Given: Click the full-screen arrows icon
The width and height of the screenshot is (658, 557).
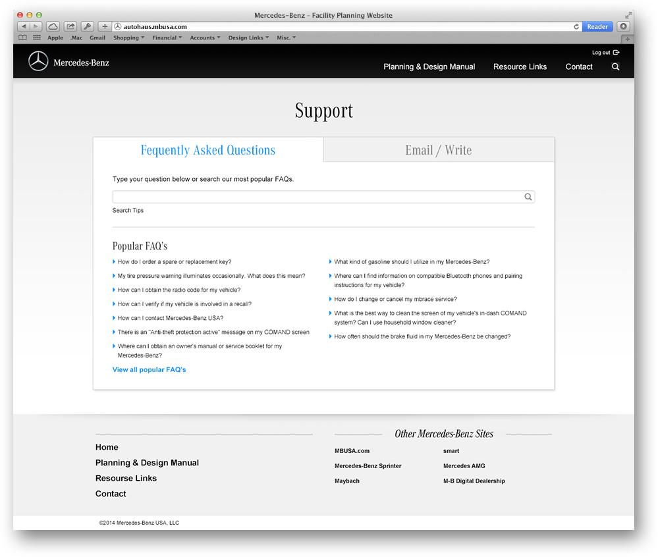Looking at the screenshot, I should [628, 15].
